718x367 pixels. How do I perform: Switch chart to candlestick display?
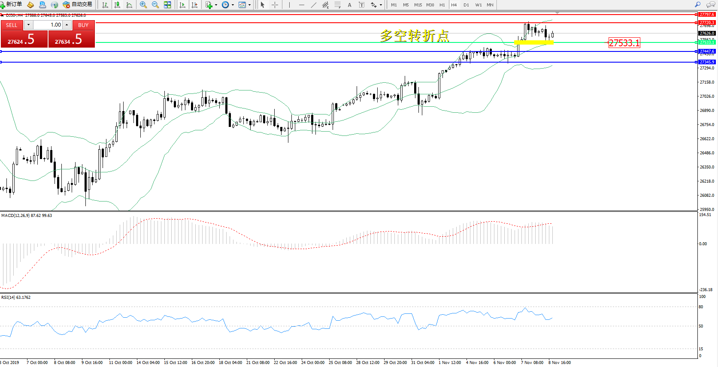(x=117, y=5)
